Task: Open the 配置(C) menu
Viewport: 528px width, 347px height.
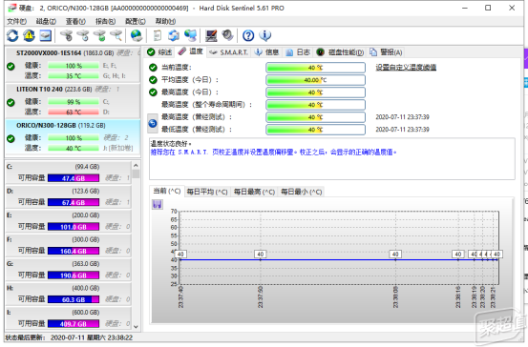Action: [136, 21]
